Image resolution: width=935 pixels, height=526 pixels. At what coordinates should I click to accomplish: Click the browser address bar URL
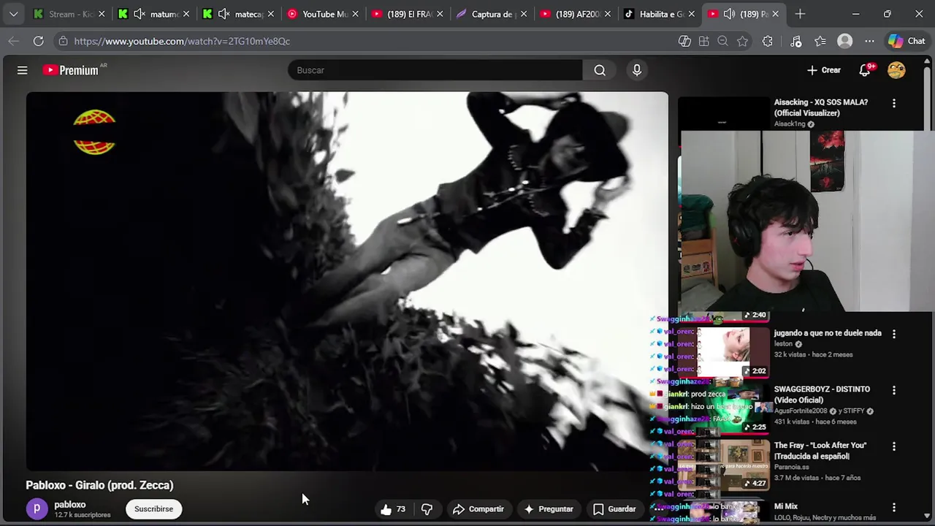pos(182,41)
